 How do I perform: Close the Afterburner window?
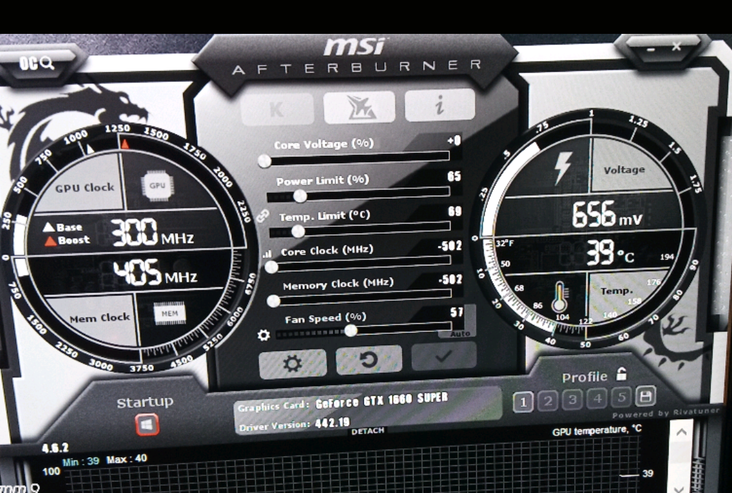(676, 46)
